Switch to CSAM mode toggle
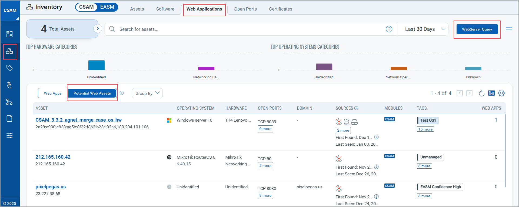519x207 pixels. 86,7
